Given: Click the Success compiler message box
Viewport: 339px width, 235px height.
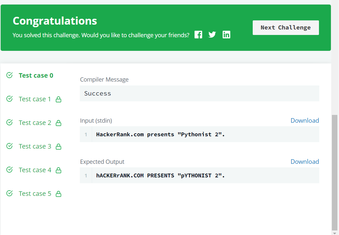Looking at the screenshot, I should point(199,93).
